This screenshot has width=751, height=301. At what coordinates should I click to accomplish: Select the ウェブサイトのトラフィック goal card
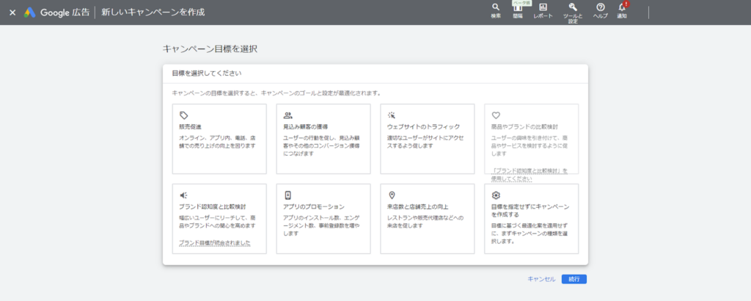428,139
